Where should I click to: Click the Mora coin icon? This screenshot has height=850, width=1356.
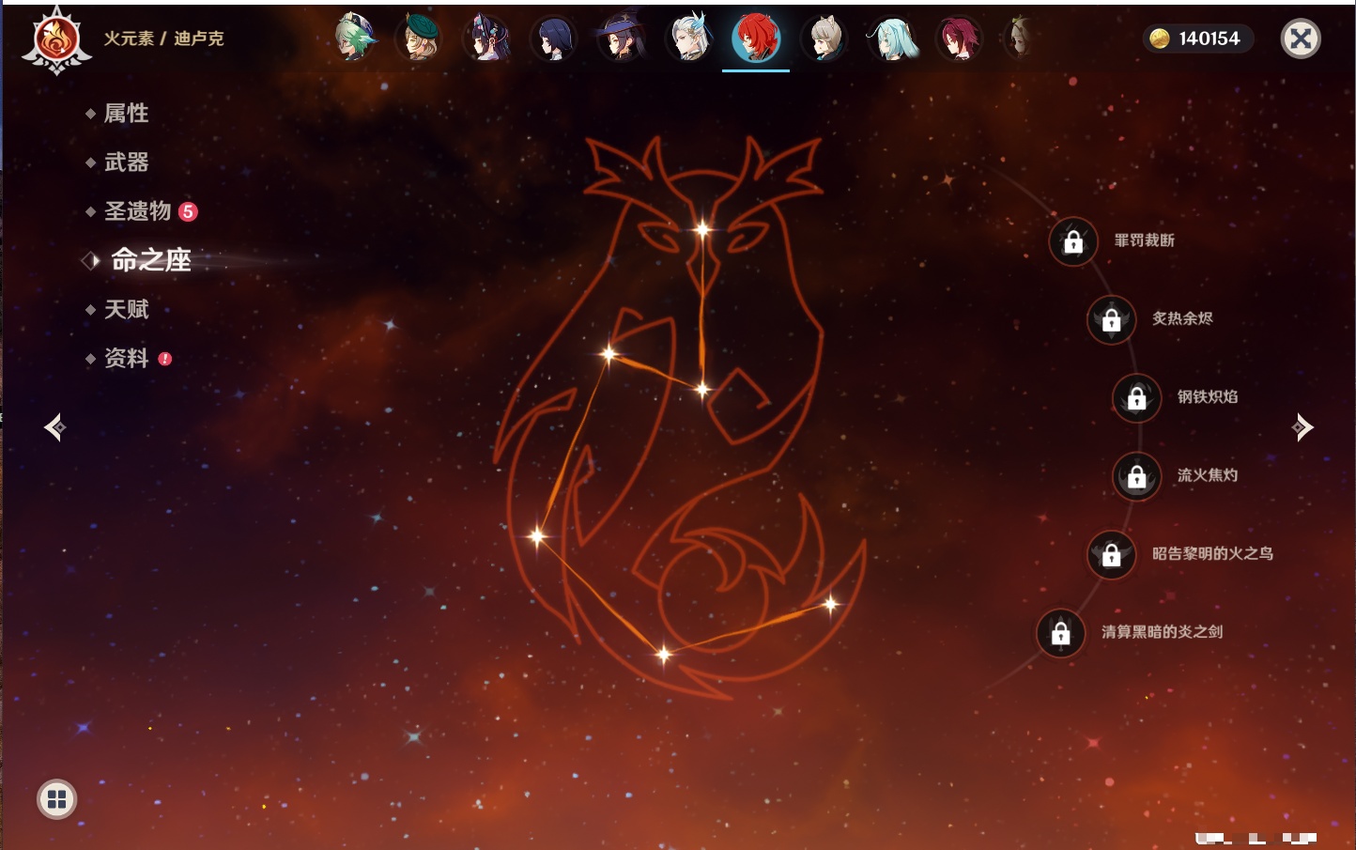coord(1160,39)
